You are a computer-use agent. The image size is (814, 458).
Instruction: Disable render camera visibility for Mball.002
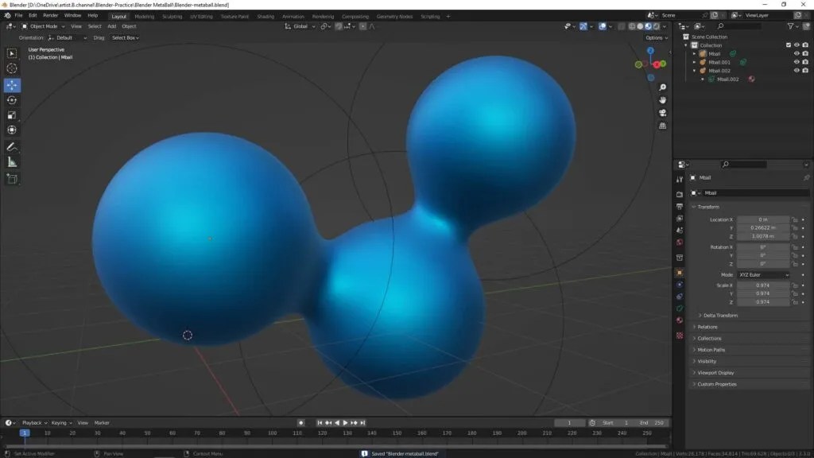click(805, 70)
